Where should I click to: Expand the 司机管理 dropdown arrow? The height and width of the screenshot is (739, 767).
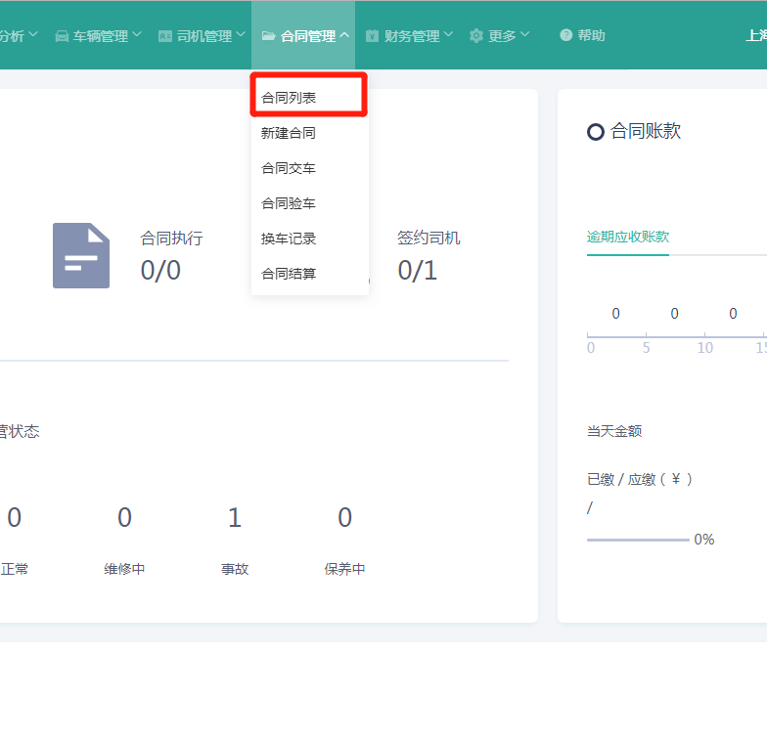coord(241,35)
